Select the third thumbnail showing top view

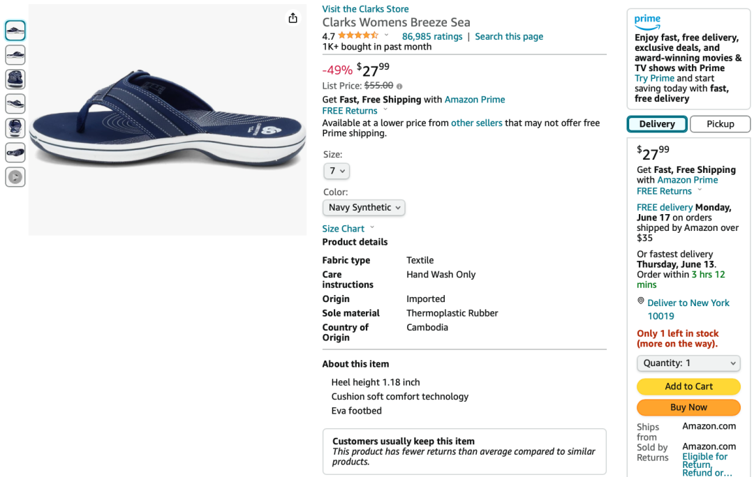pos(15,79)
